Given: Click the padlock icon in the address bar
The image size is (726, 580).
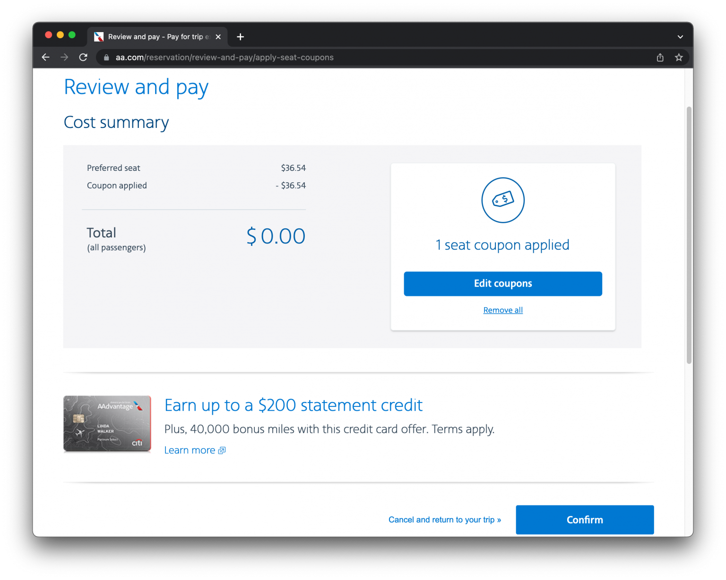Looking at the screenshot, I should point(106,57).
